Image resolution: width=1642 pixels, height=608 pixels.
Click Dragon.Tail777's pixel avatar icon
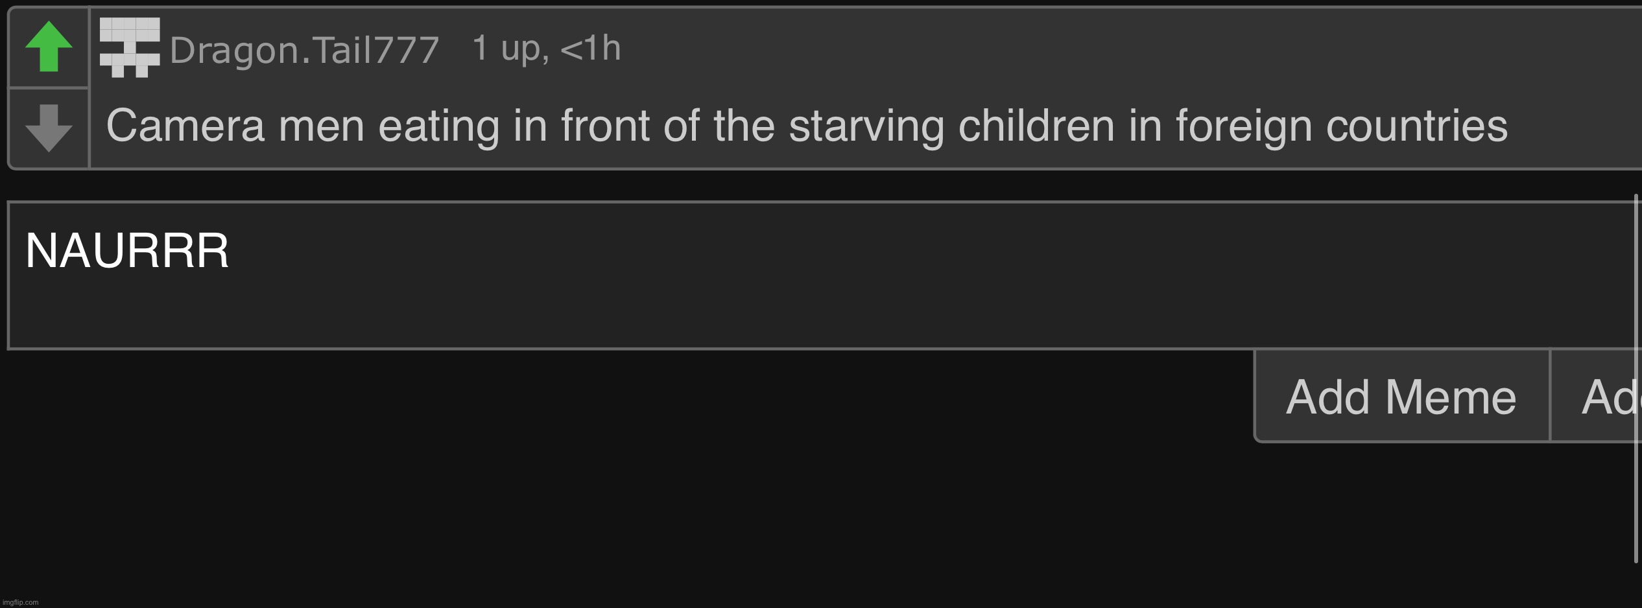pos(130,47)
